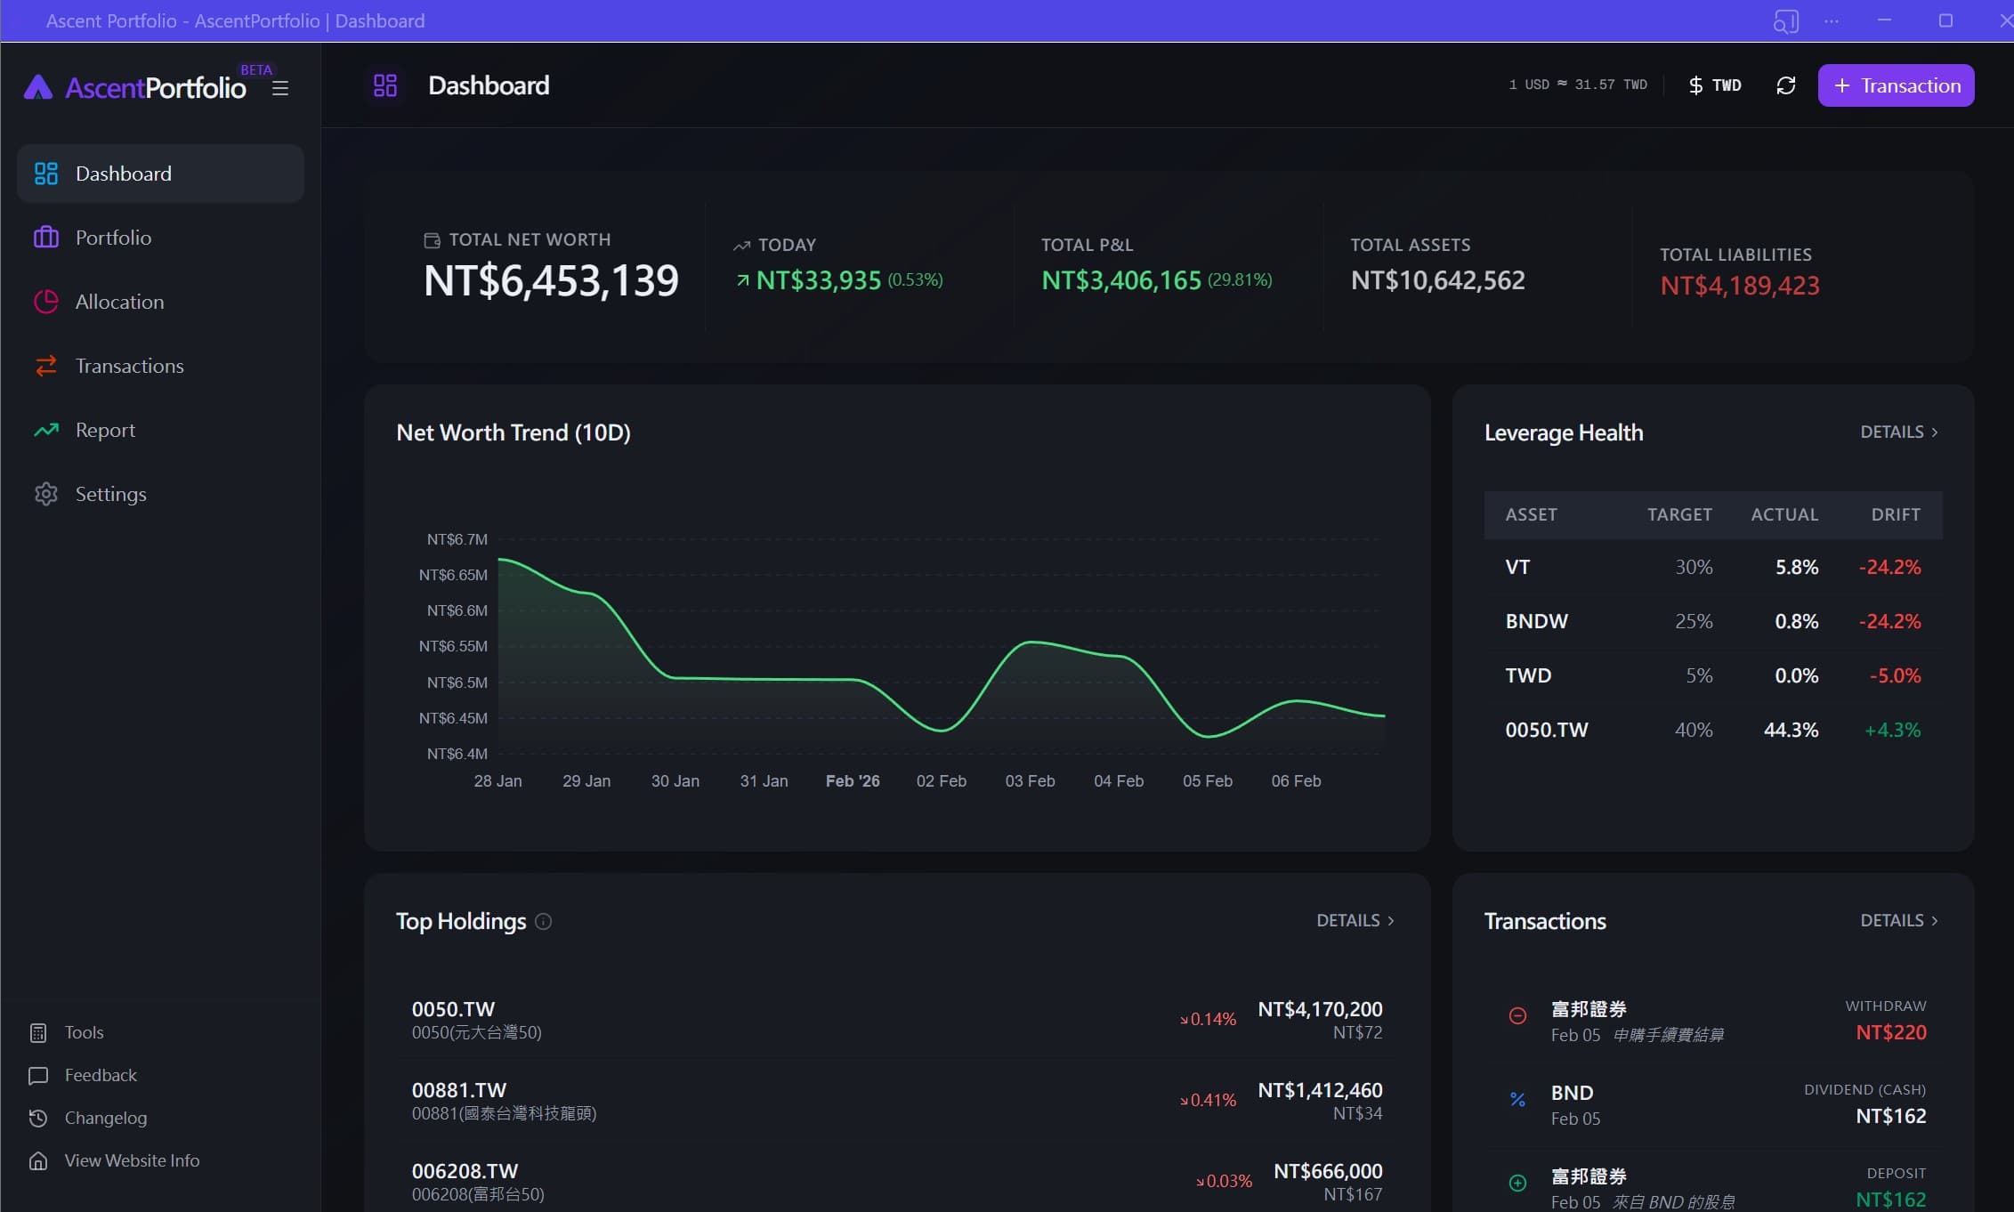Click the AscentPortfolio logo icon
2014x1212 pixels.
point(38,87)
